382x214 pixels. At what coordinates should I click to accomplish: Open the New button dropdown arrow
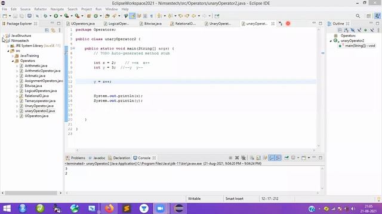10,16
